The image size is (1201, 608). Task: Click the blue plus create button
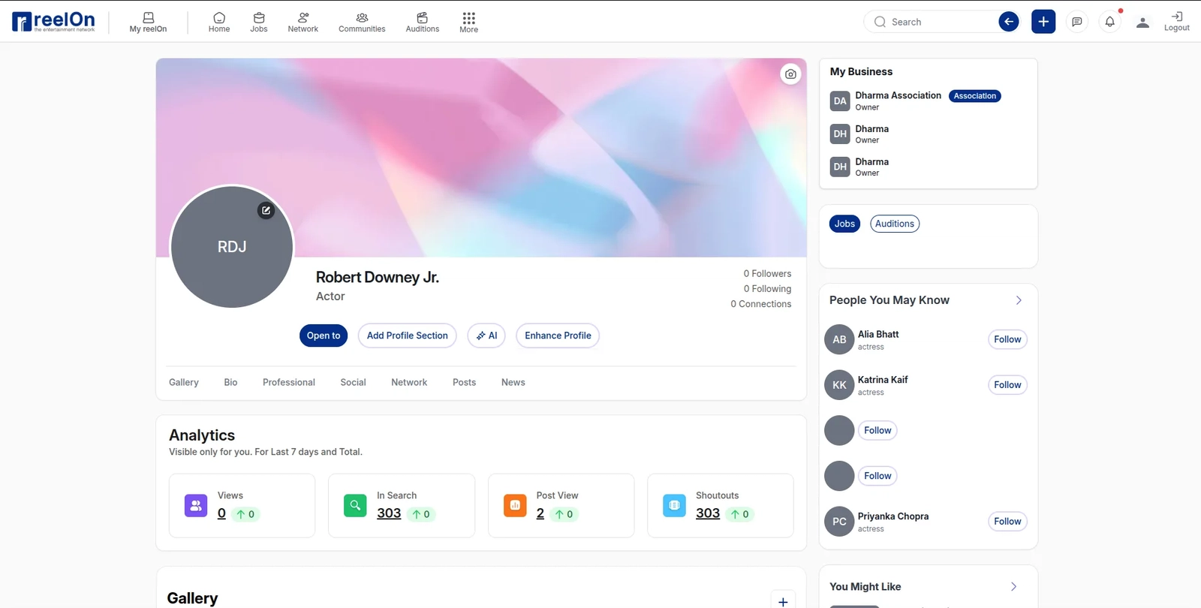click(1043, 22)
